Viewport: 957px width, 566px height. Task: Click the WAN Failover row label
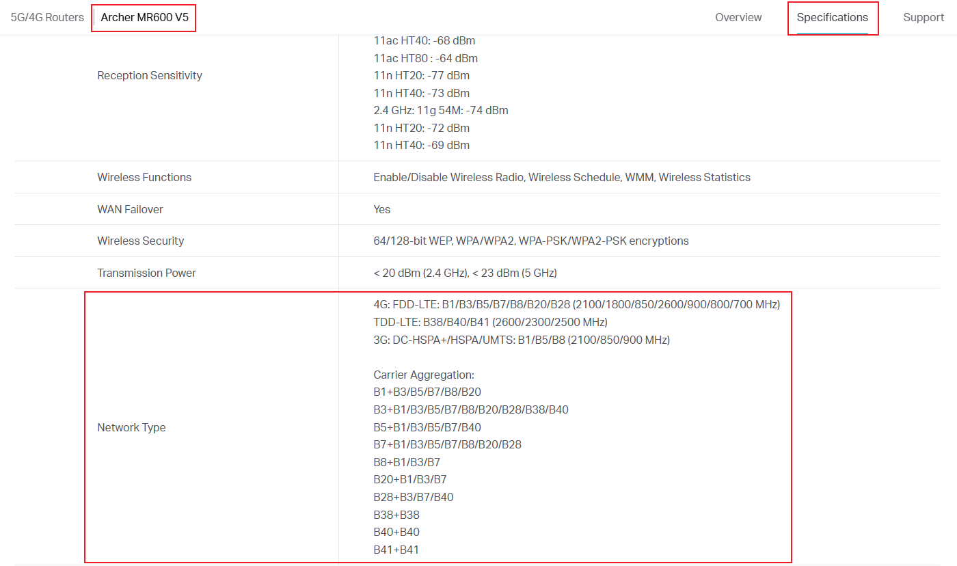[x=130, y=209]
